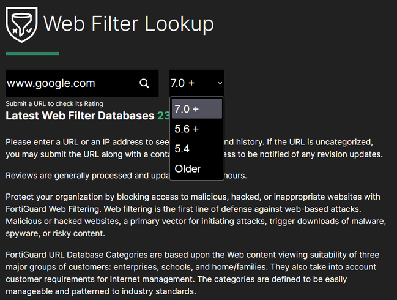Click the Latest Web Filter Databases heading
Image resolution: width=397 pixels, height=300 pixels.
pos(80,116)
